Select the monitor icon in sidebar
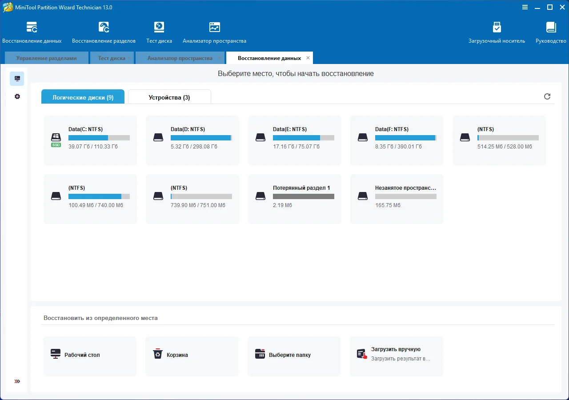The height and width of the screenshot is (400, 569). 17,79
